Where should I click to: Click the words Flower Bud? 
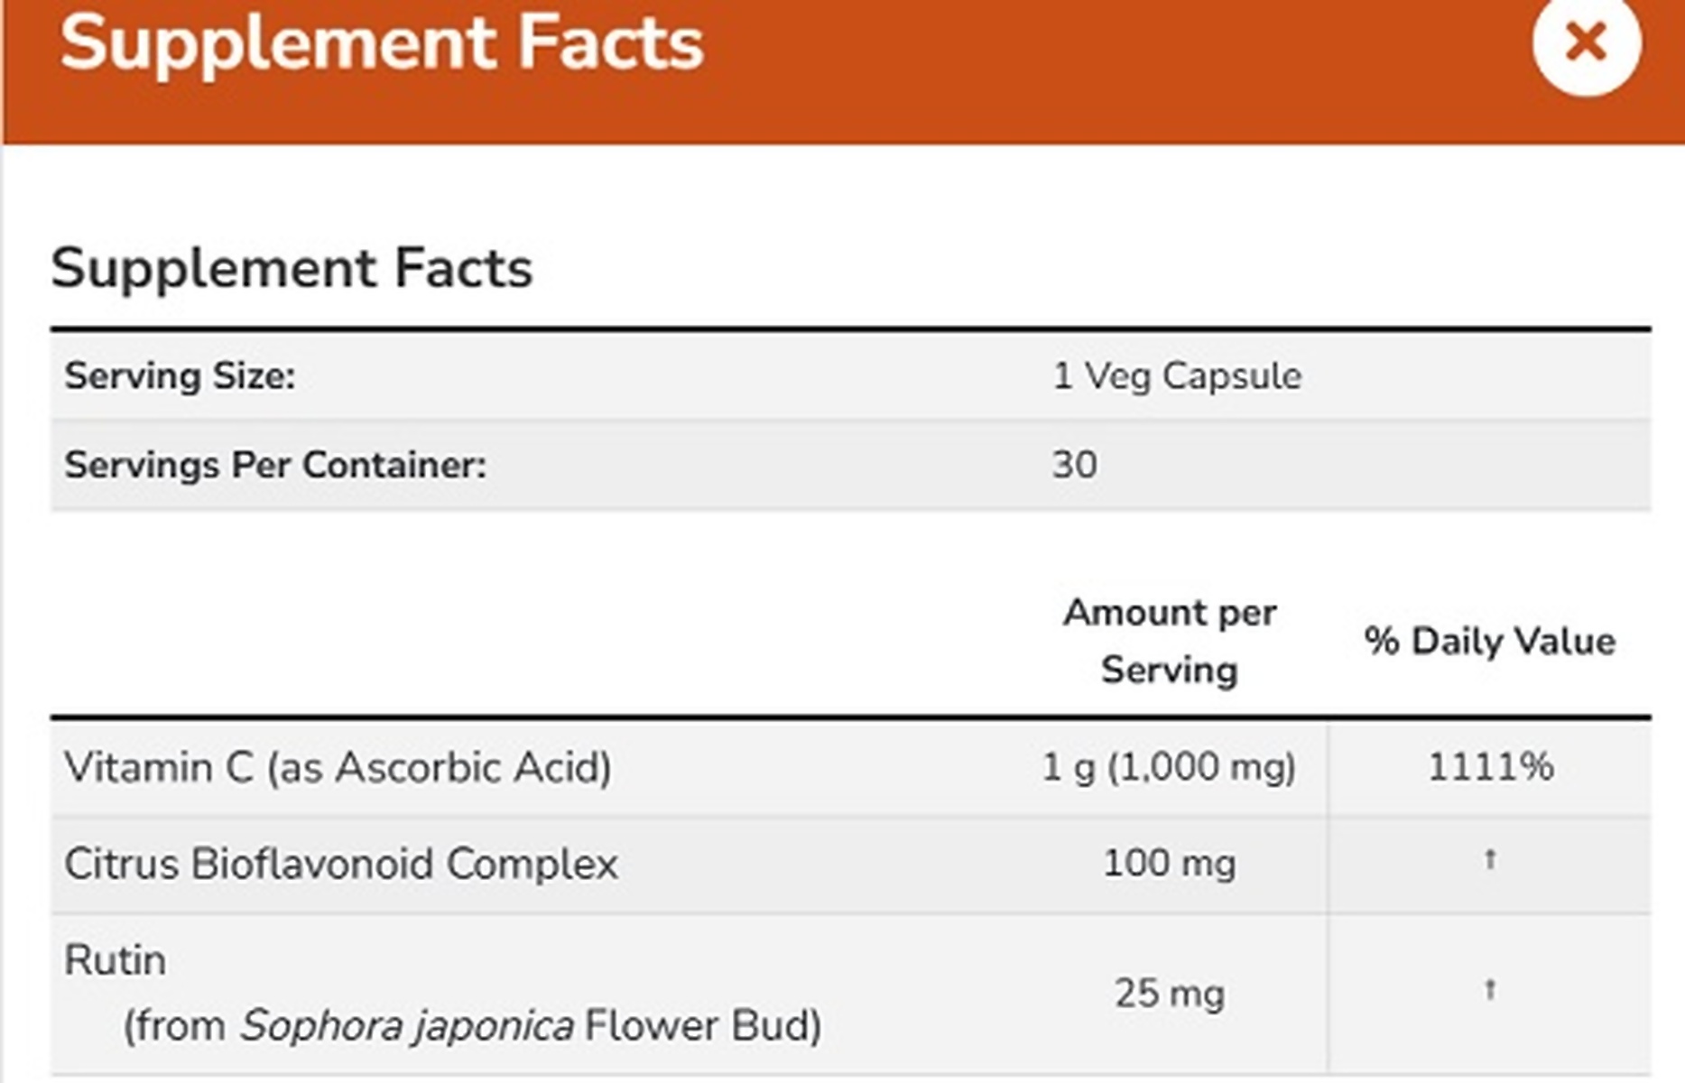click(703, 1026)
